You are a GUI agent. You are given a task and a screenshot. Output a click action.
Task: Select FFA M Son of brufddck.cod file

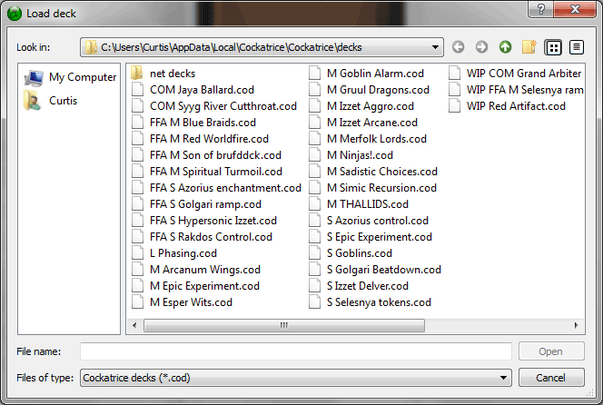pyautogui.click(x=206, y=155)
